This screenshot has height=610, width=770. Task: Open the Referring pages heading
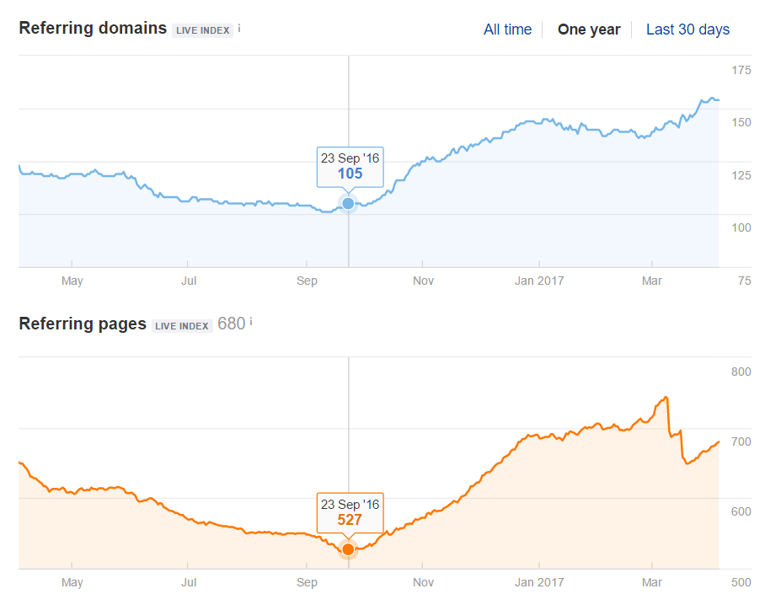pyautogui.click(x=82, y=324)
